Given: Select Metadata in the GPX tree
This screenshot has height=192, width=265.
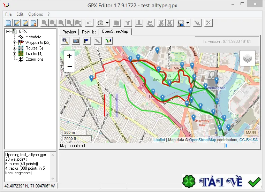Looking at the screenshot, I should pyautogui.click(x=33, y=37).
